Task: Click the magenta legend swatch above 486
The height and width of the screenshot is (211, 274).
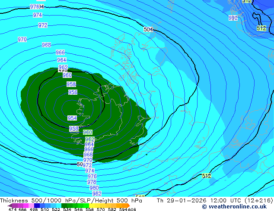Action: [x=25, y=205]
